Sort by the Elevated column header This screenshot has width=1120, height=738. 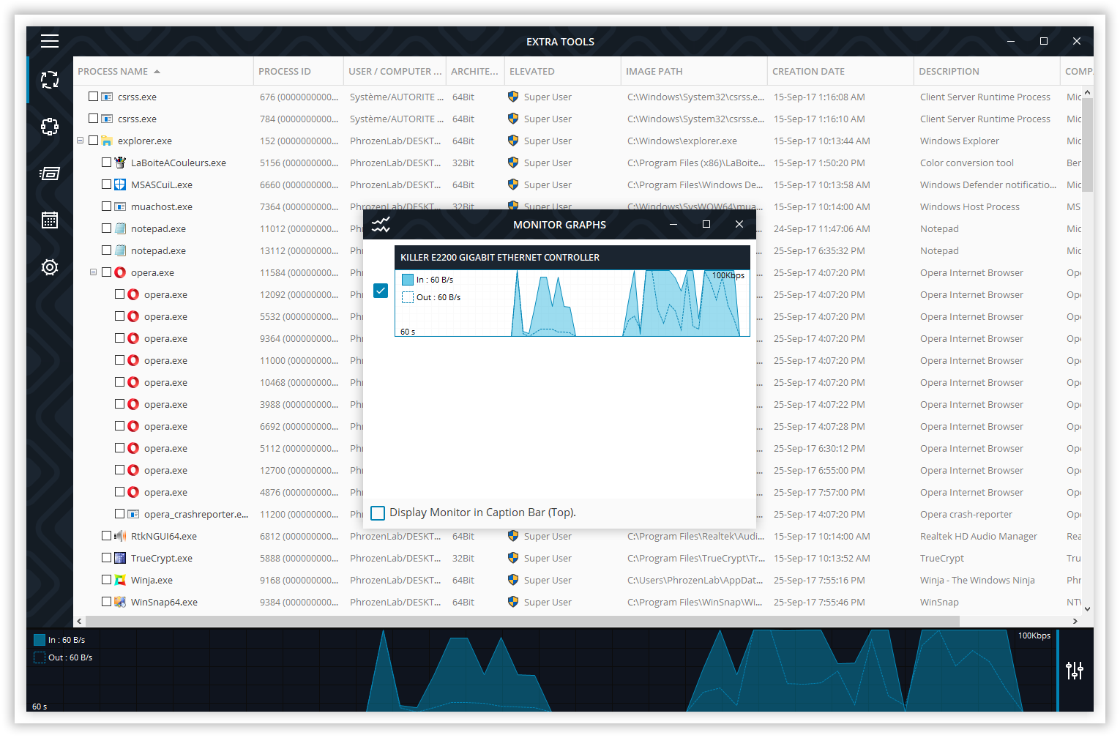562,71
